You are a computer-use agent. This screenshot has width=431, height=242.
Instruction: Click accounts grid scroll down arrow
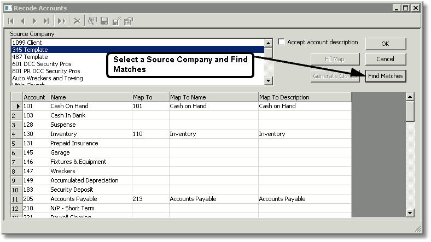410,213
